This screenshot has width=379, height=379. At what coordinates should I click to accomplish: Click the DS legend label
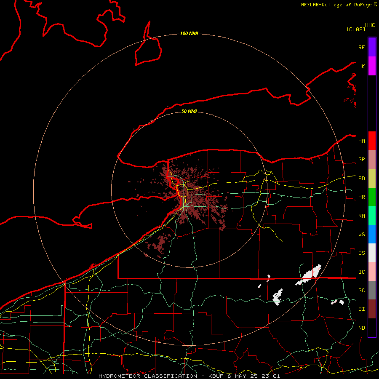[x=361, y=253]
